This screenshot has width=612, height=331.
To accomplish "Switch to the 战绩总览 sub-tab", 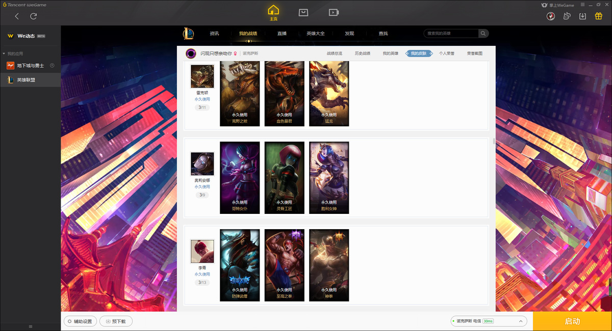I will pyautogui.click(x=335, y=53).
